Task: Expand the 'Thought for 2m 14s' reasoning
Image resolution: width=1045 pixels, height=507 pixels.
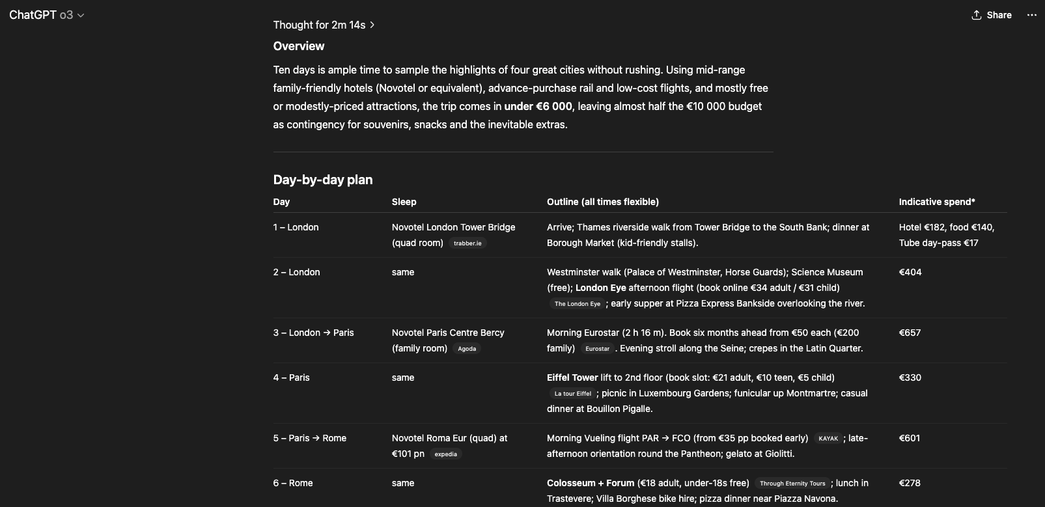Action: [x=324, y=25]
